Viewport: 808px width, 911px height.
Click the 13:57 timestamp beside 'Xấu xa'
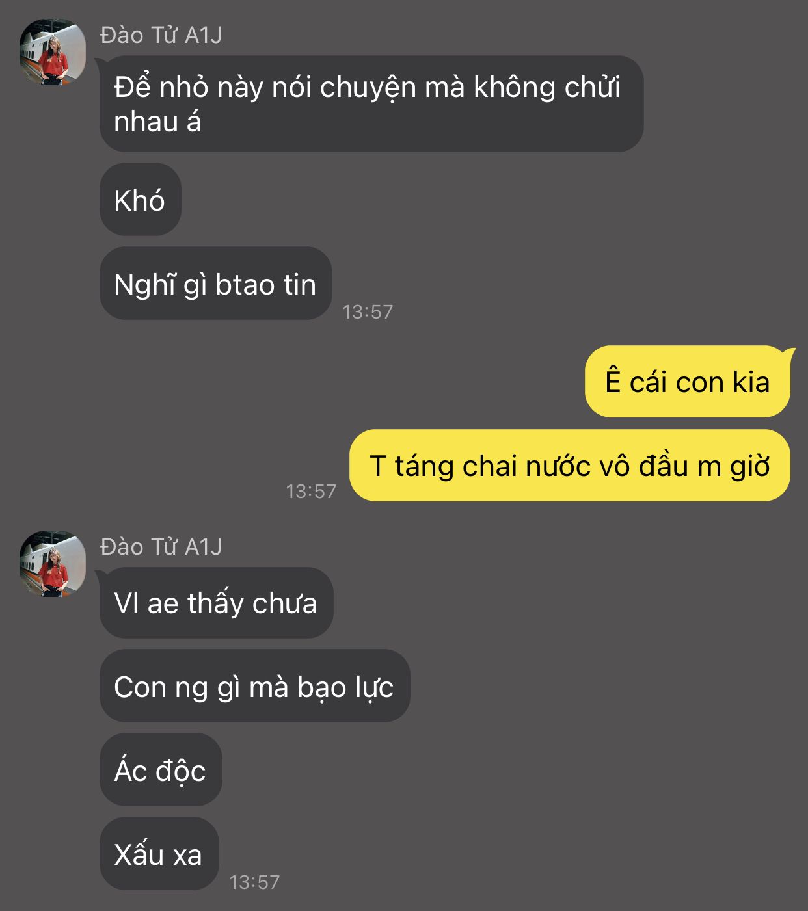(254, 882)
